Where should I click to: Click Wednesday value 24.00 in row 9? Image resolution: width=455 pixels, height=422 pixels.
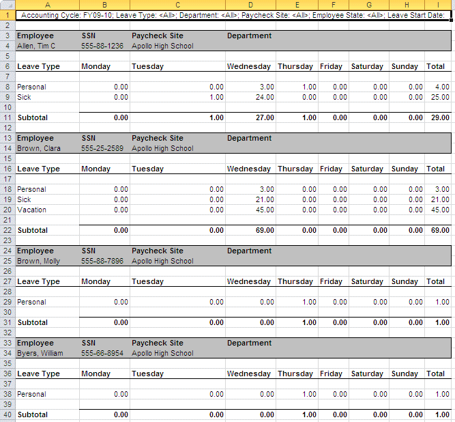point(265,97)
